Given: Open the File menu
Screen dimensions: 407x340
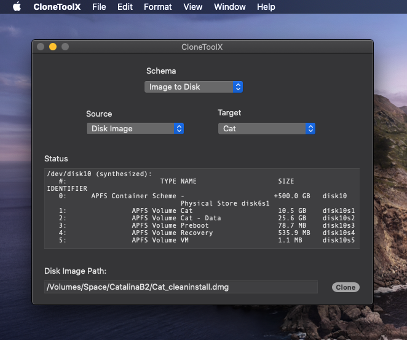Looking at the screenshot, I should click(x=99, y=7).
